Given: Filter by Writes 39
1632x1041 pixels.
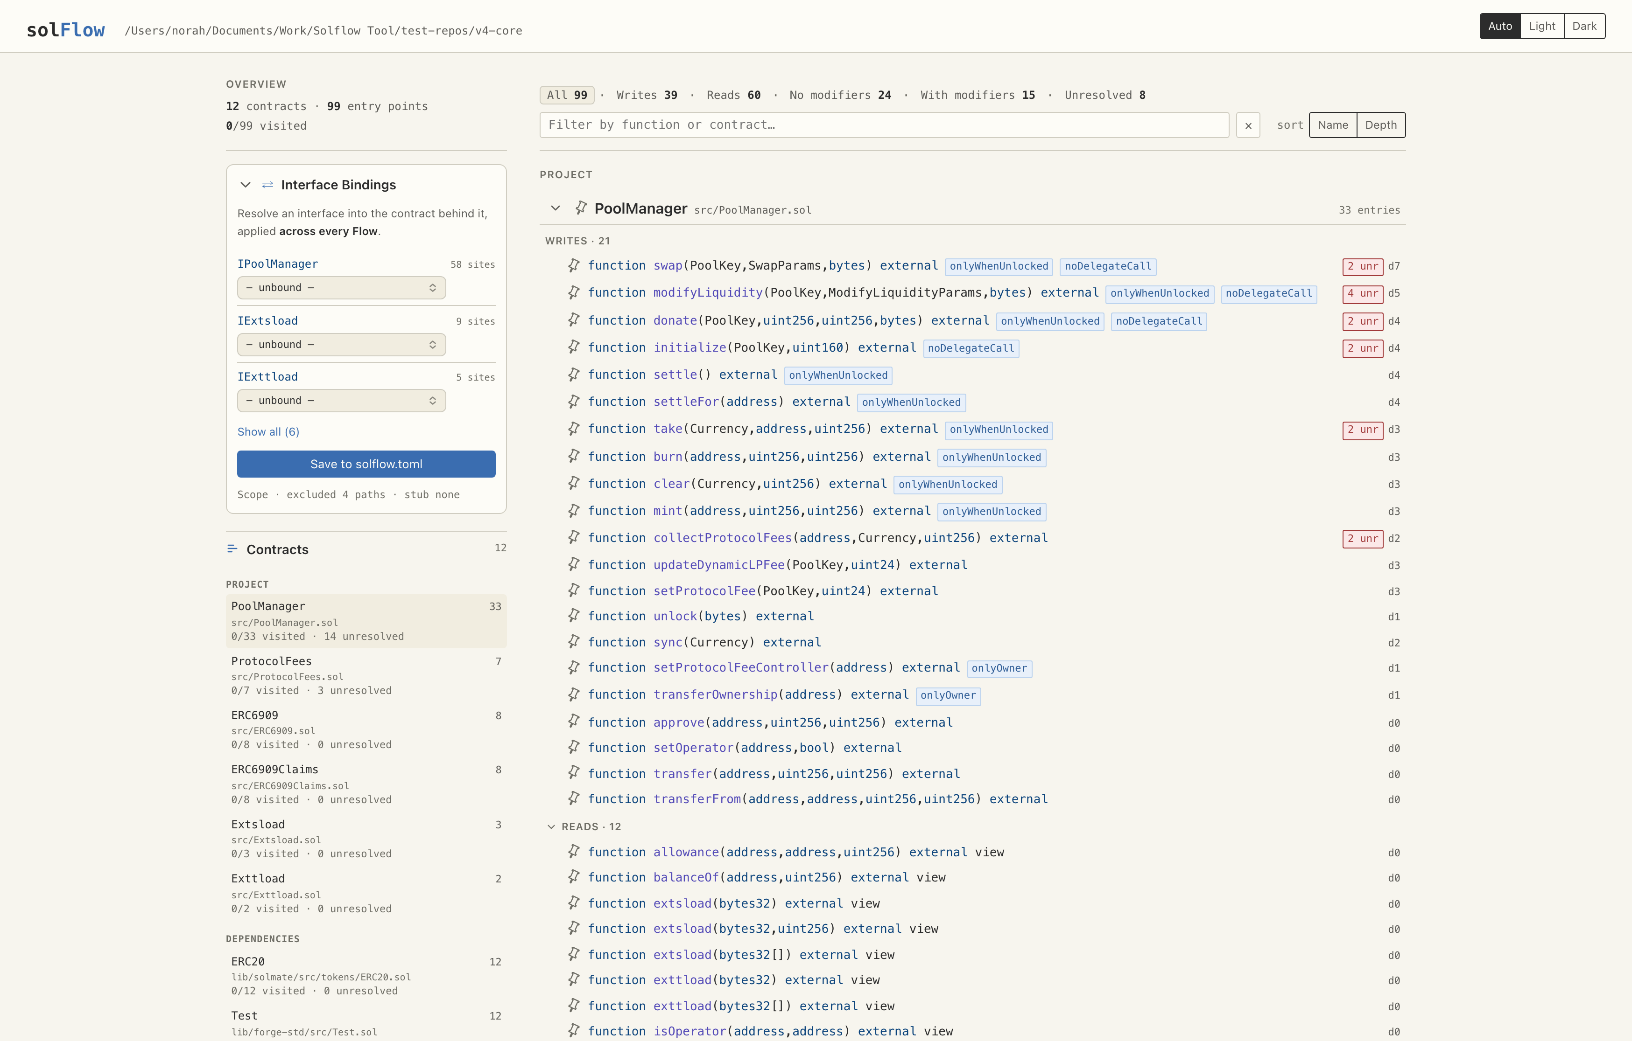Looking at the screenshot, I should click(x=647, y=95).
